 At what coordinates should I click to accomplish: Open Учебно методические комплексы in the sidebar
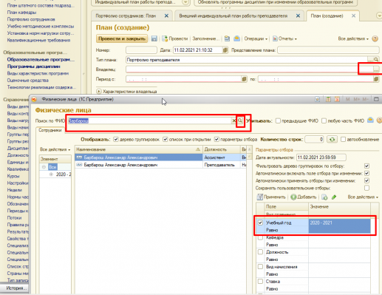pos(41,26)
